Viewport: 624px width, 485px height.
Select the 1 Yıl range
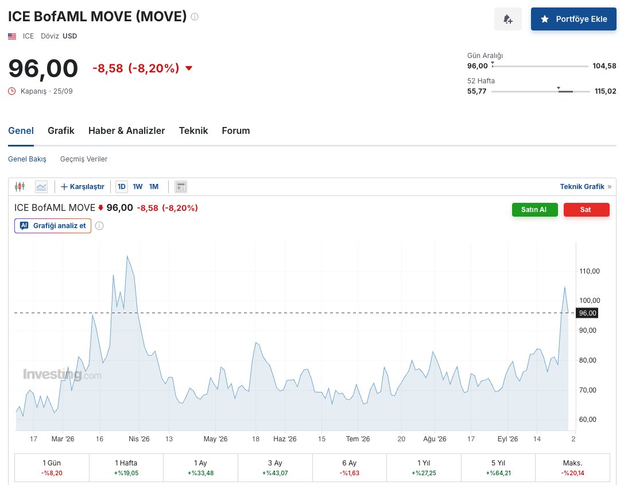tap(424, 468)
